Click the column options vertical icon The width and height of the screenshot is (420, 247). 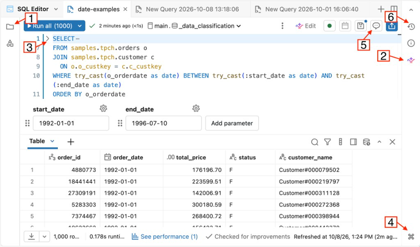point(341,142)
